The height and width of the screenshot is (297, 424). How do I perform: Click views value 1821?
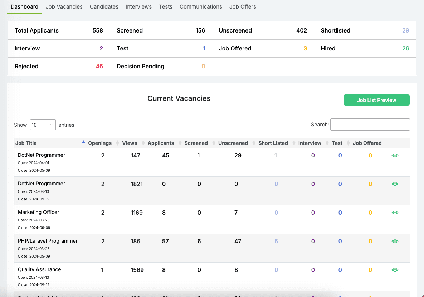(137, 184)
